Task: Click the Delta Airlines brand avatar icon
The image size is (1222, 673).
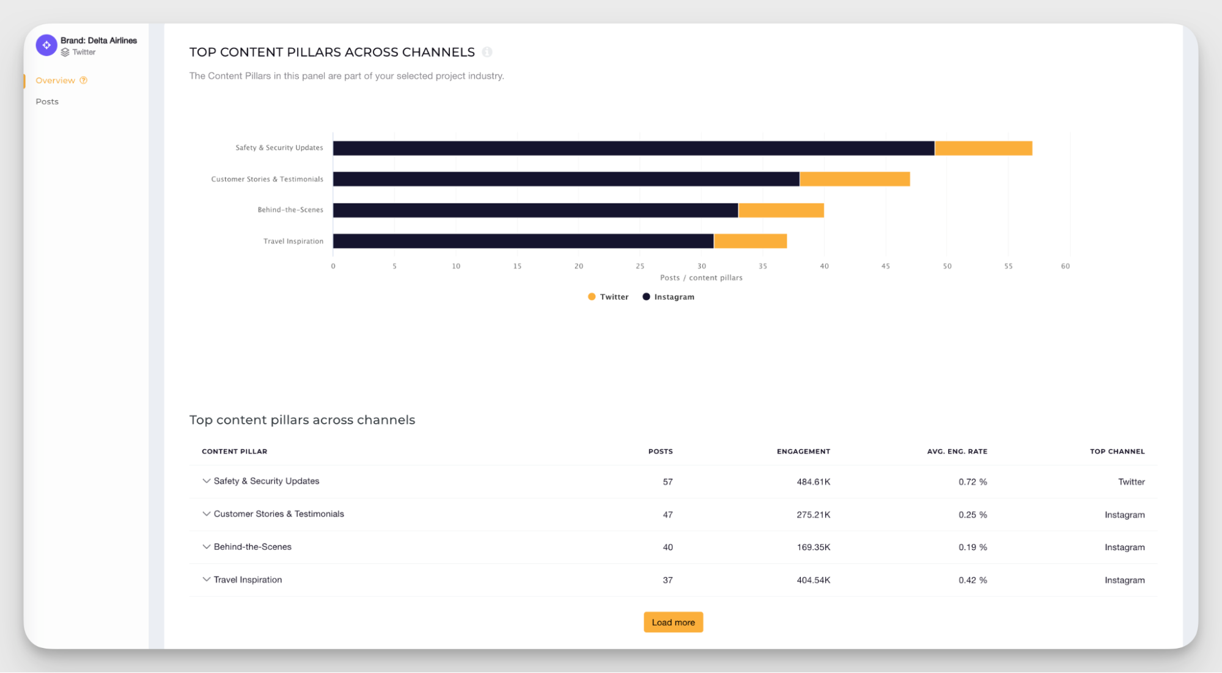Action: coord(46,45)
